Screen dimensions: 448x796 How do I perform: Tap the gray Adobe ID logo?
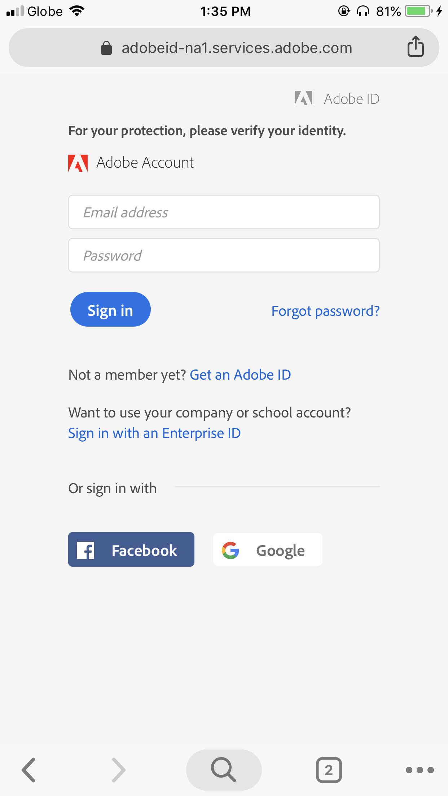coord(303,98)
